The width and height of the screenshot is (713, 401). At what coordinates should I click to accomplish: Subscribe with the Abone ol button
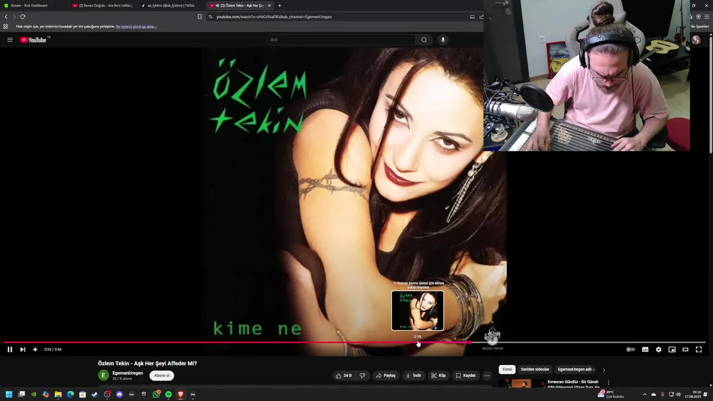click(x=162, y=375)
